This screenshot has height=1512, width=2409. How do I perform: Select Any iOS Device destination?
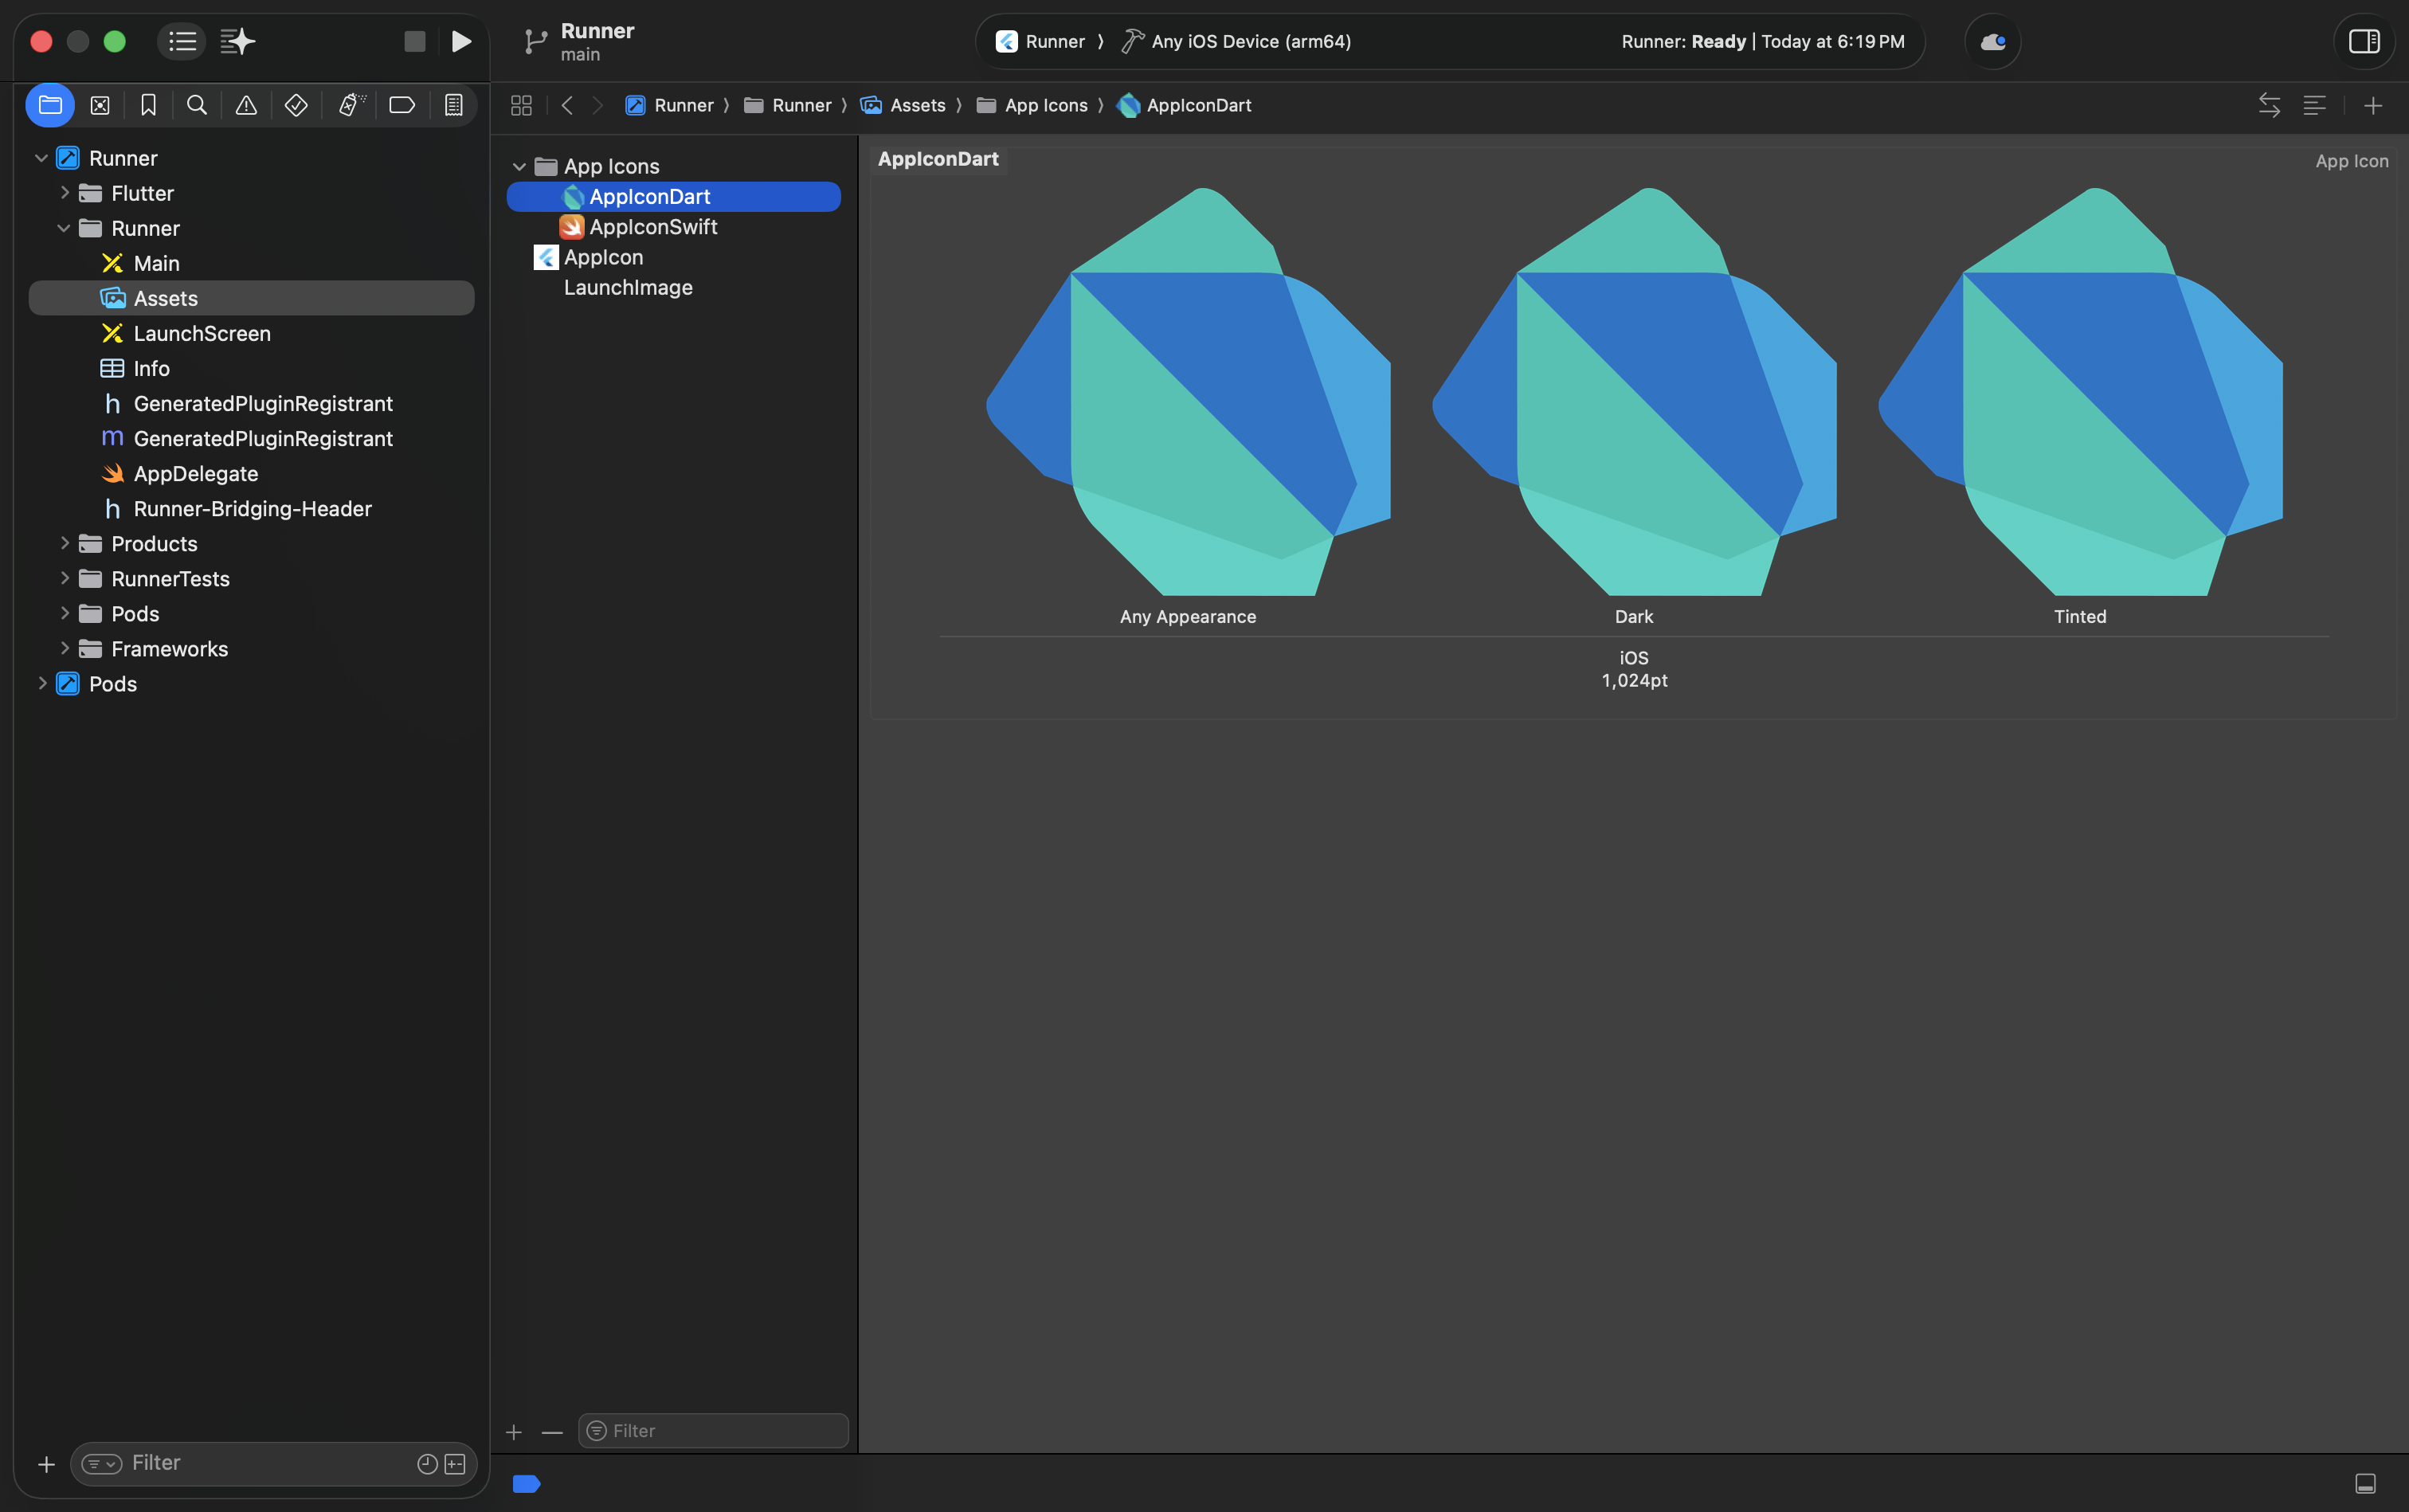[1236, 41]
